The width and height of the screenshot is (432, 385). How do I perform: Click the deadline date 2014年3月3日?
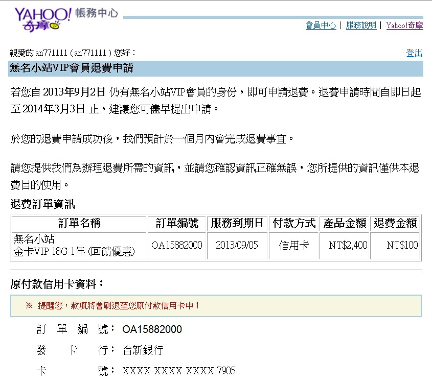54,109
